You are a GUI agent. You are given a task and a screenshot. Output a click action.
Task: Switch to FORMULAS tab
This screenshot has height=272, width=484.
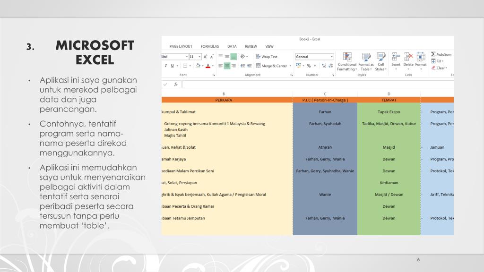210,47
